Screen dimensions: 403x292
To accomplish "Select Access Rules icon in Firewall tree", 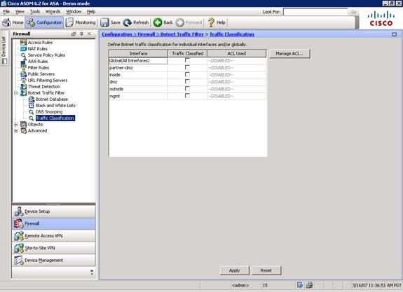I will tap(23, 43).
